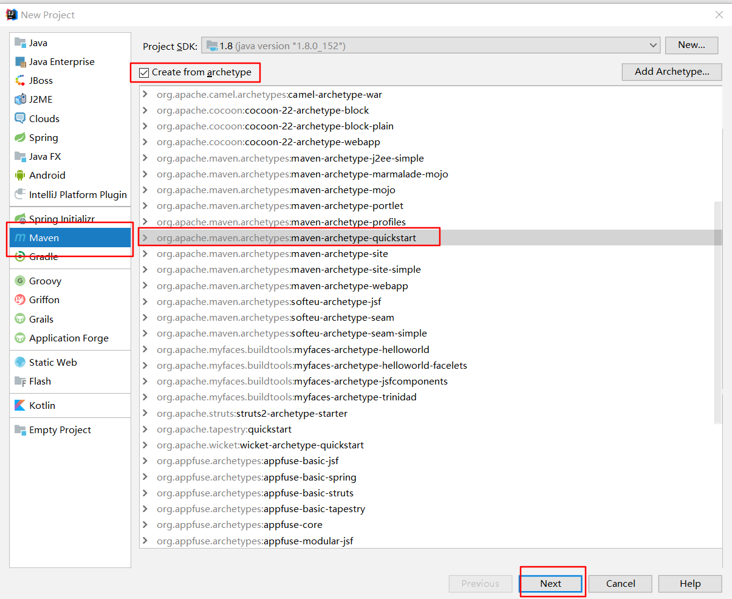Click the Grails icon
732x599 pixels.
[20, 320]
